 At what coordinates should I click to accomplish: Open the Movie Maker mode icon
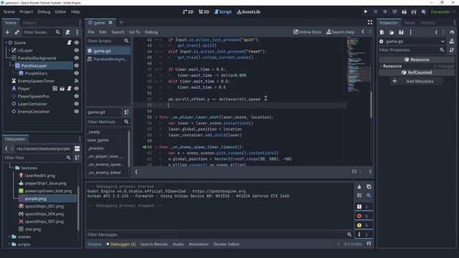pos(423,11)
